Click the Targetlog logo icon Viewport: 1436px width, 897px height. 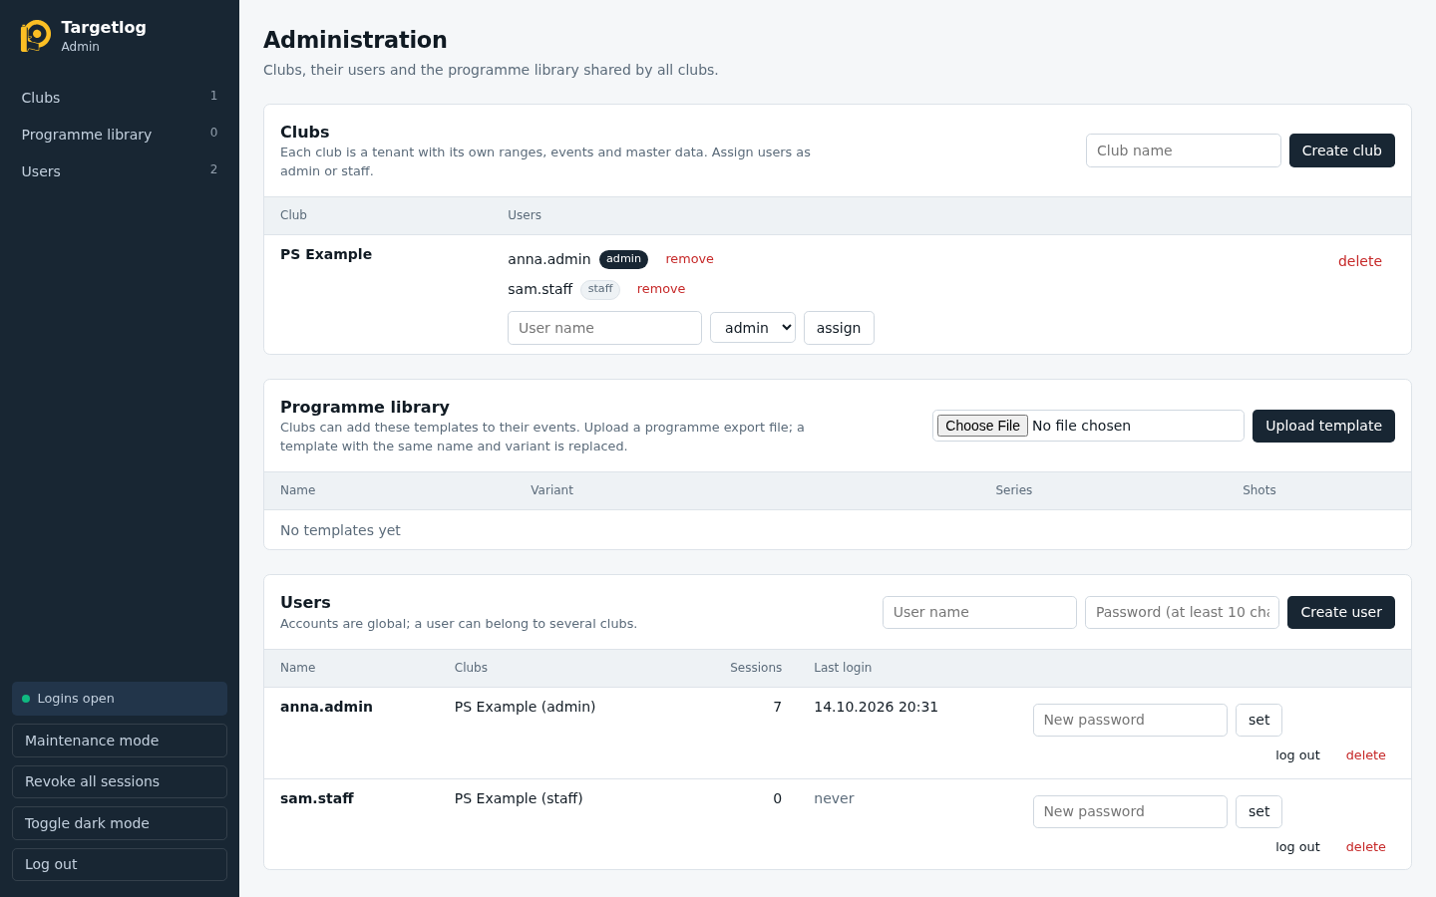click(36, 36)
